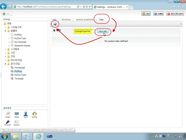This screenshot has height=140, width=186.
Task: Click the New tab button
Action: coord(103,31)
